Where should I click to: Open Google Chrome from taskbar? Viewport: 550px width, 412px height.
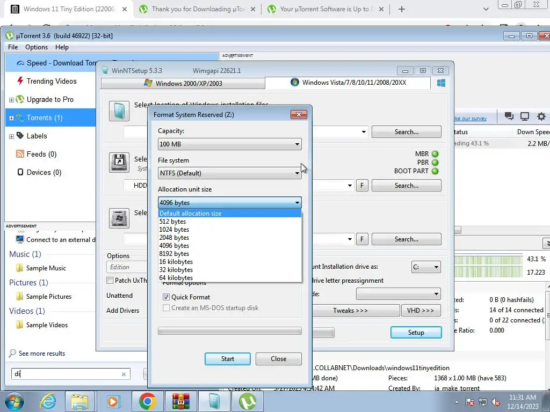(x=148, y=401)
